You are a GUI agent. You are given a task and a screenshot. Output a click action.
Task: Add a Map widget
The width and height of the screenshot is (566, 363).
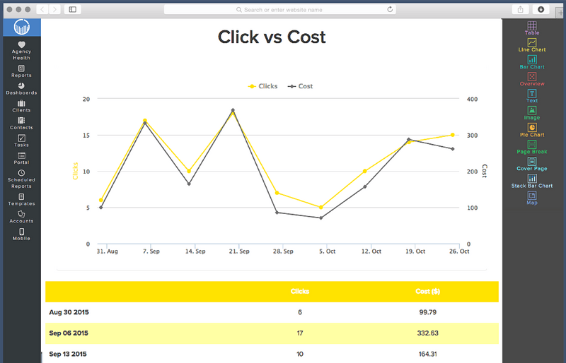tap(532, 198)
